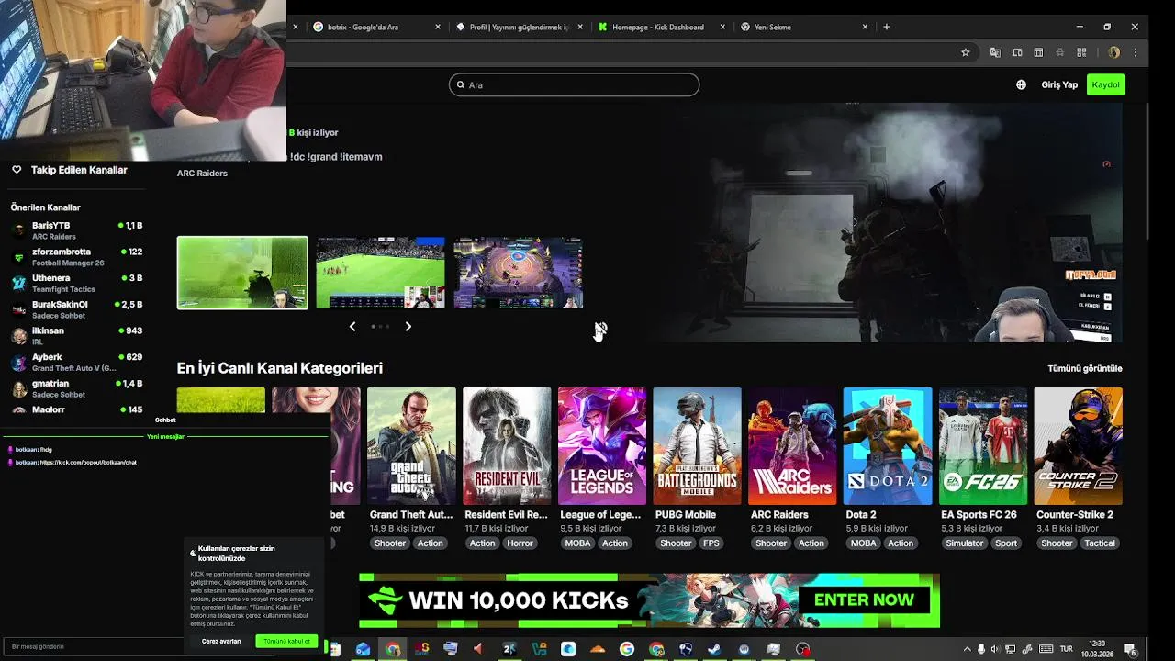Click the Tactical tag under Counter-Strike 2

click(1099, 543)
